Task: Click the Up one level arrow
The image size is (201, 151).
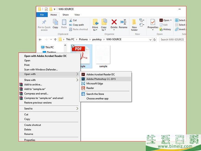Action: coord(55,40)
